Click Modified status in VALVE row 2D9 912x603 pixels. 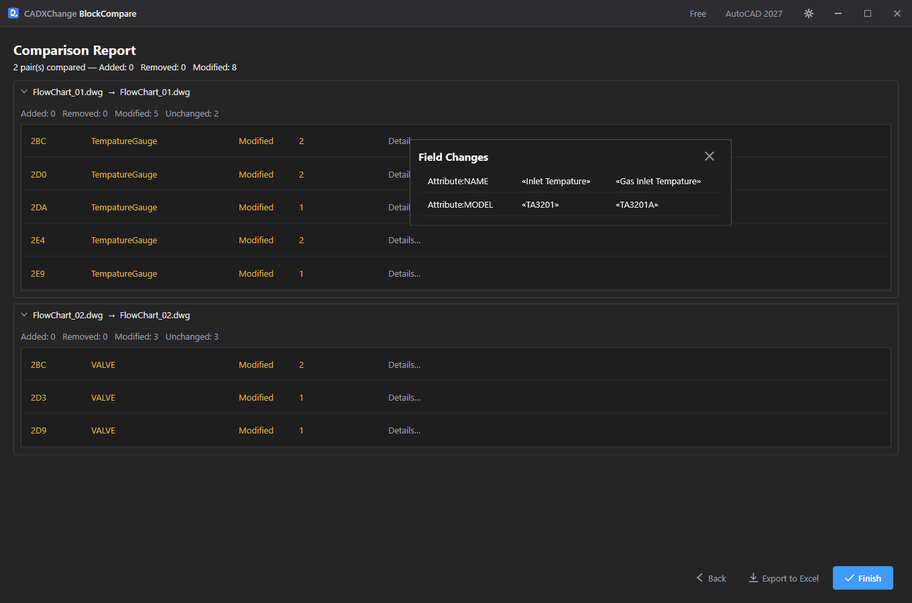coord(256,430)
